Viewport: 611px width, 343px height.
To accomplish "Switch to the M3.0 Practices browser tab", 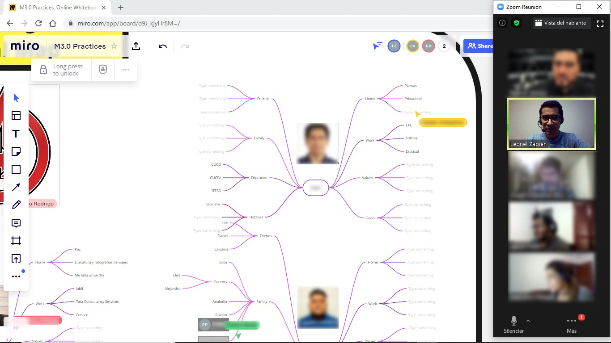I will [54, 7].
